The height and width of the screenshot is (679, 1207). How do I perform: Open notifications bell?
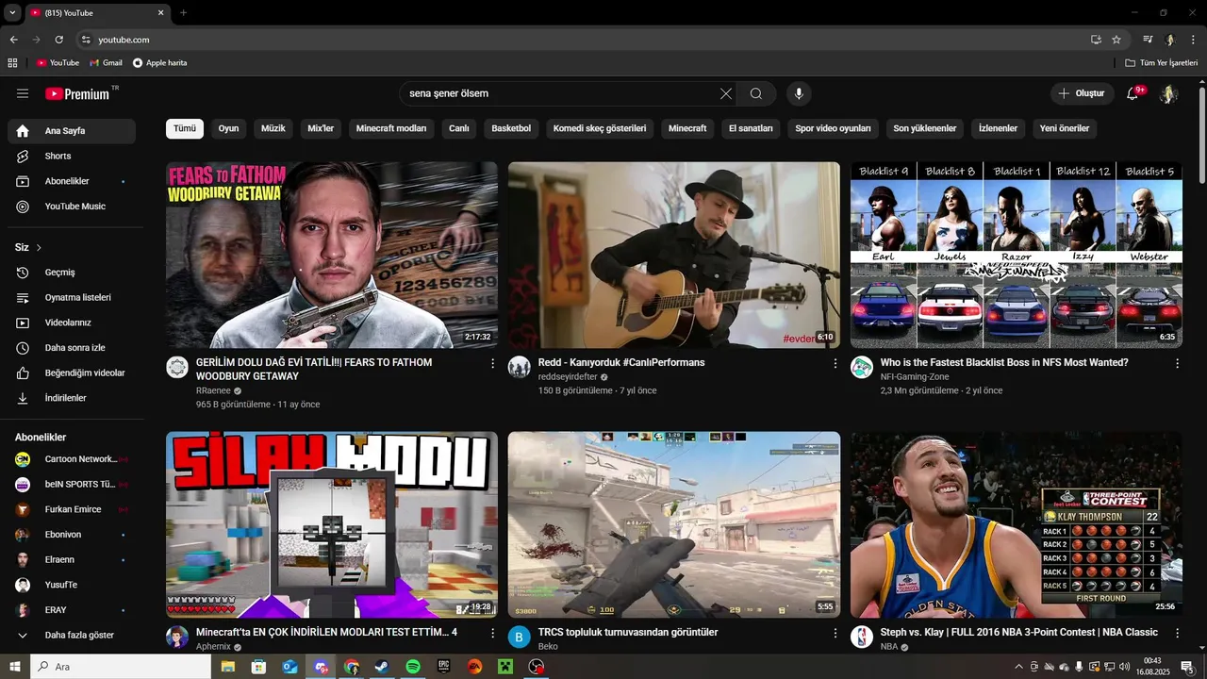click(1133, 93)
